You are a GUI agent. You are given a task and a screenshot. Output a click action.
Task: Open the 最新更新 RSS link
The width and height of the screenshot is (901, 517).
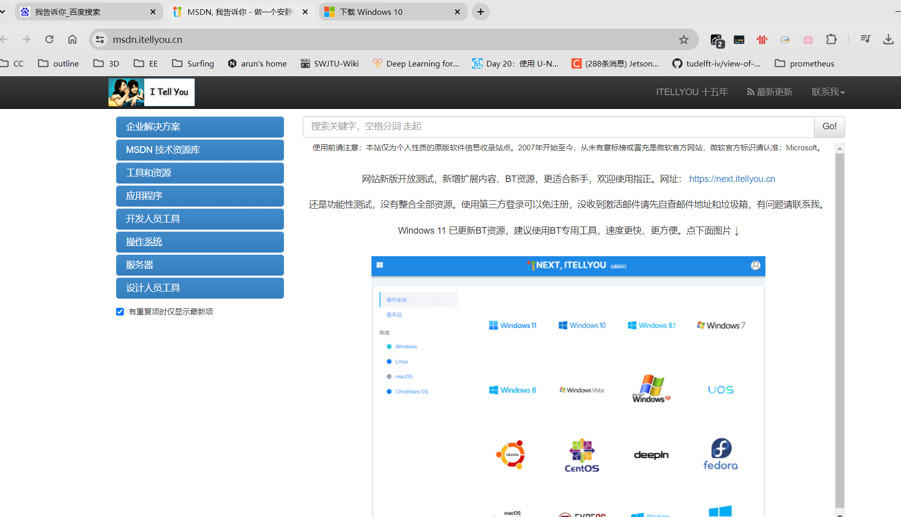[x=770, y=92]
